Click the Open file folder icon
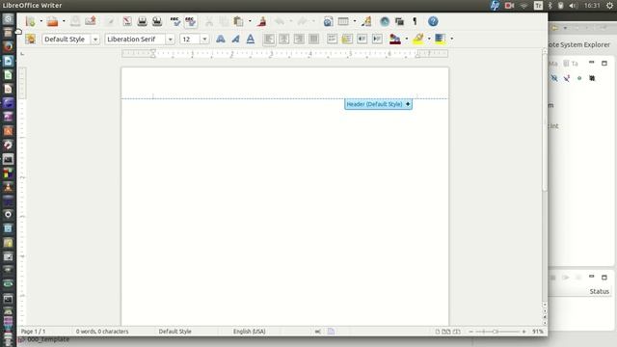This screenshot has height=347, width=617. tap(52, 21)
